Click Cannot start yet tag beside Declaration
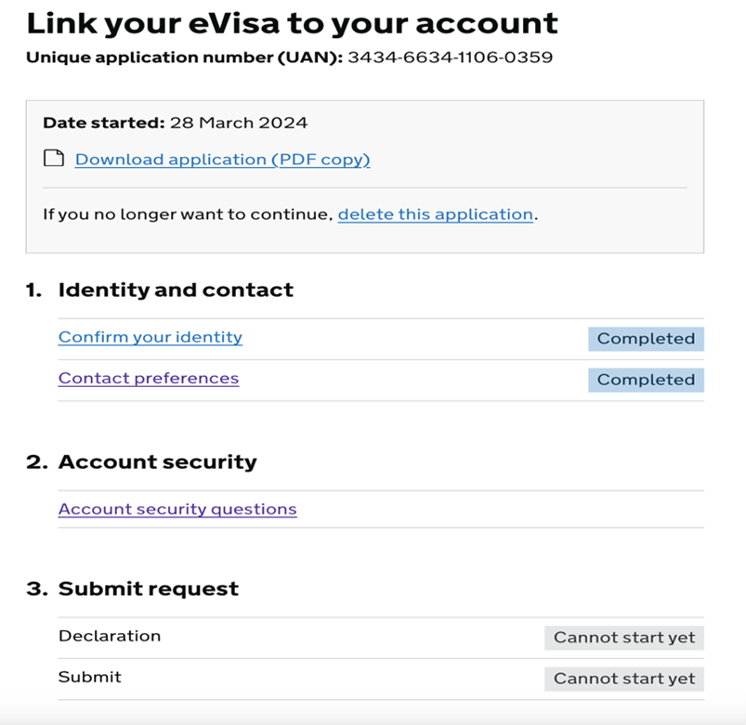746x725 pixels. click(x=624, y=638)
